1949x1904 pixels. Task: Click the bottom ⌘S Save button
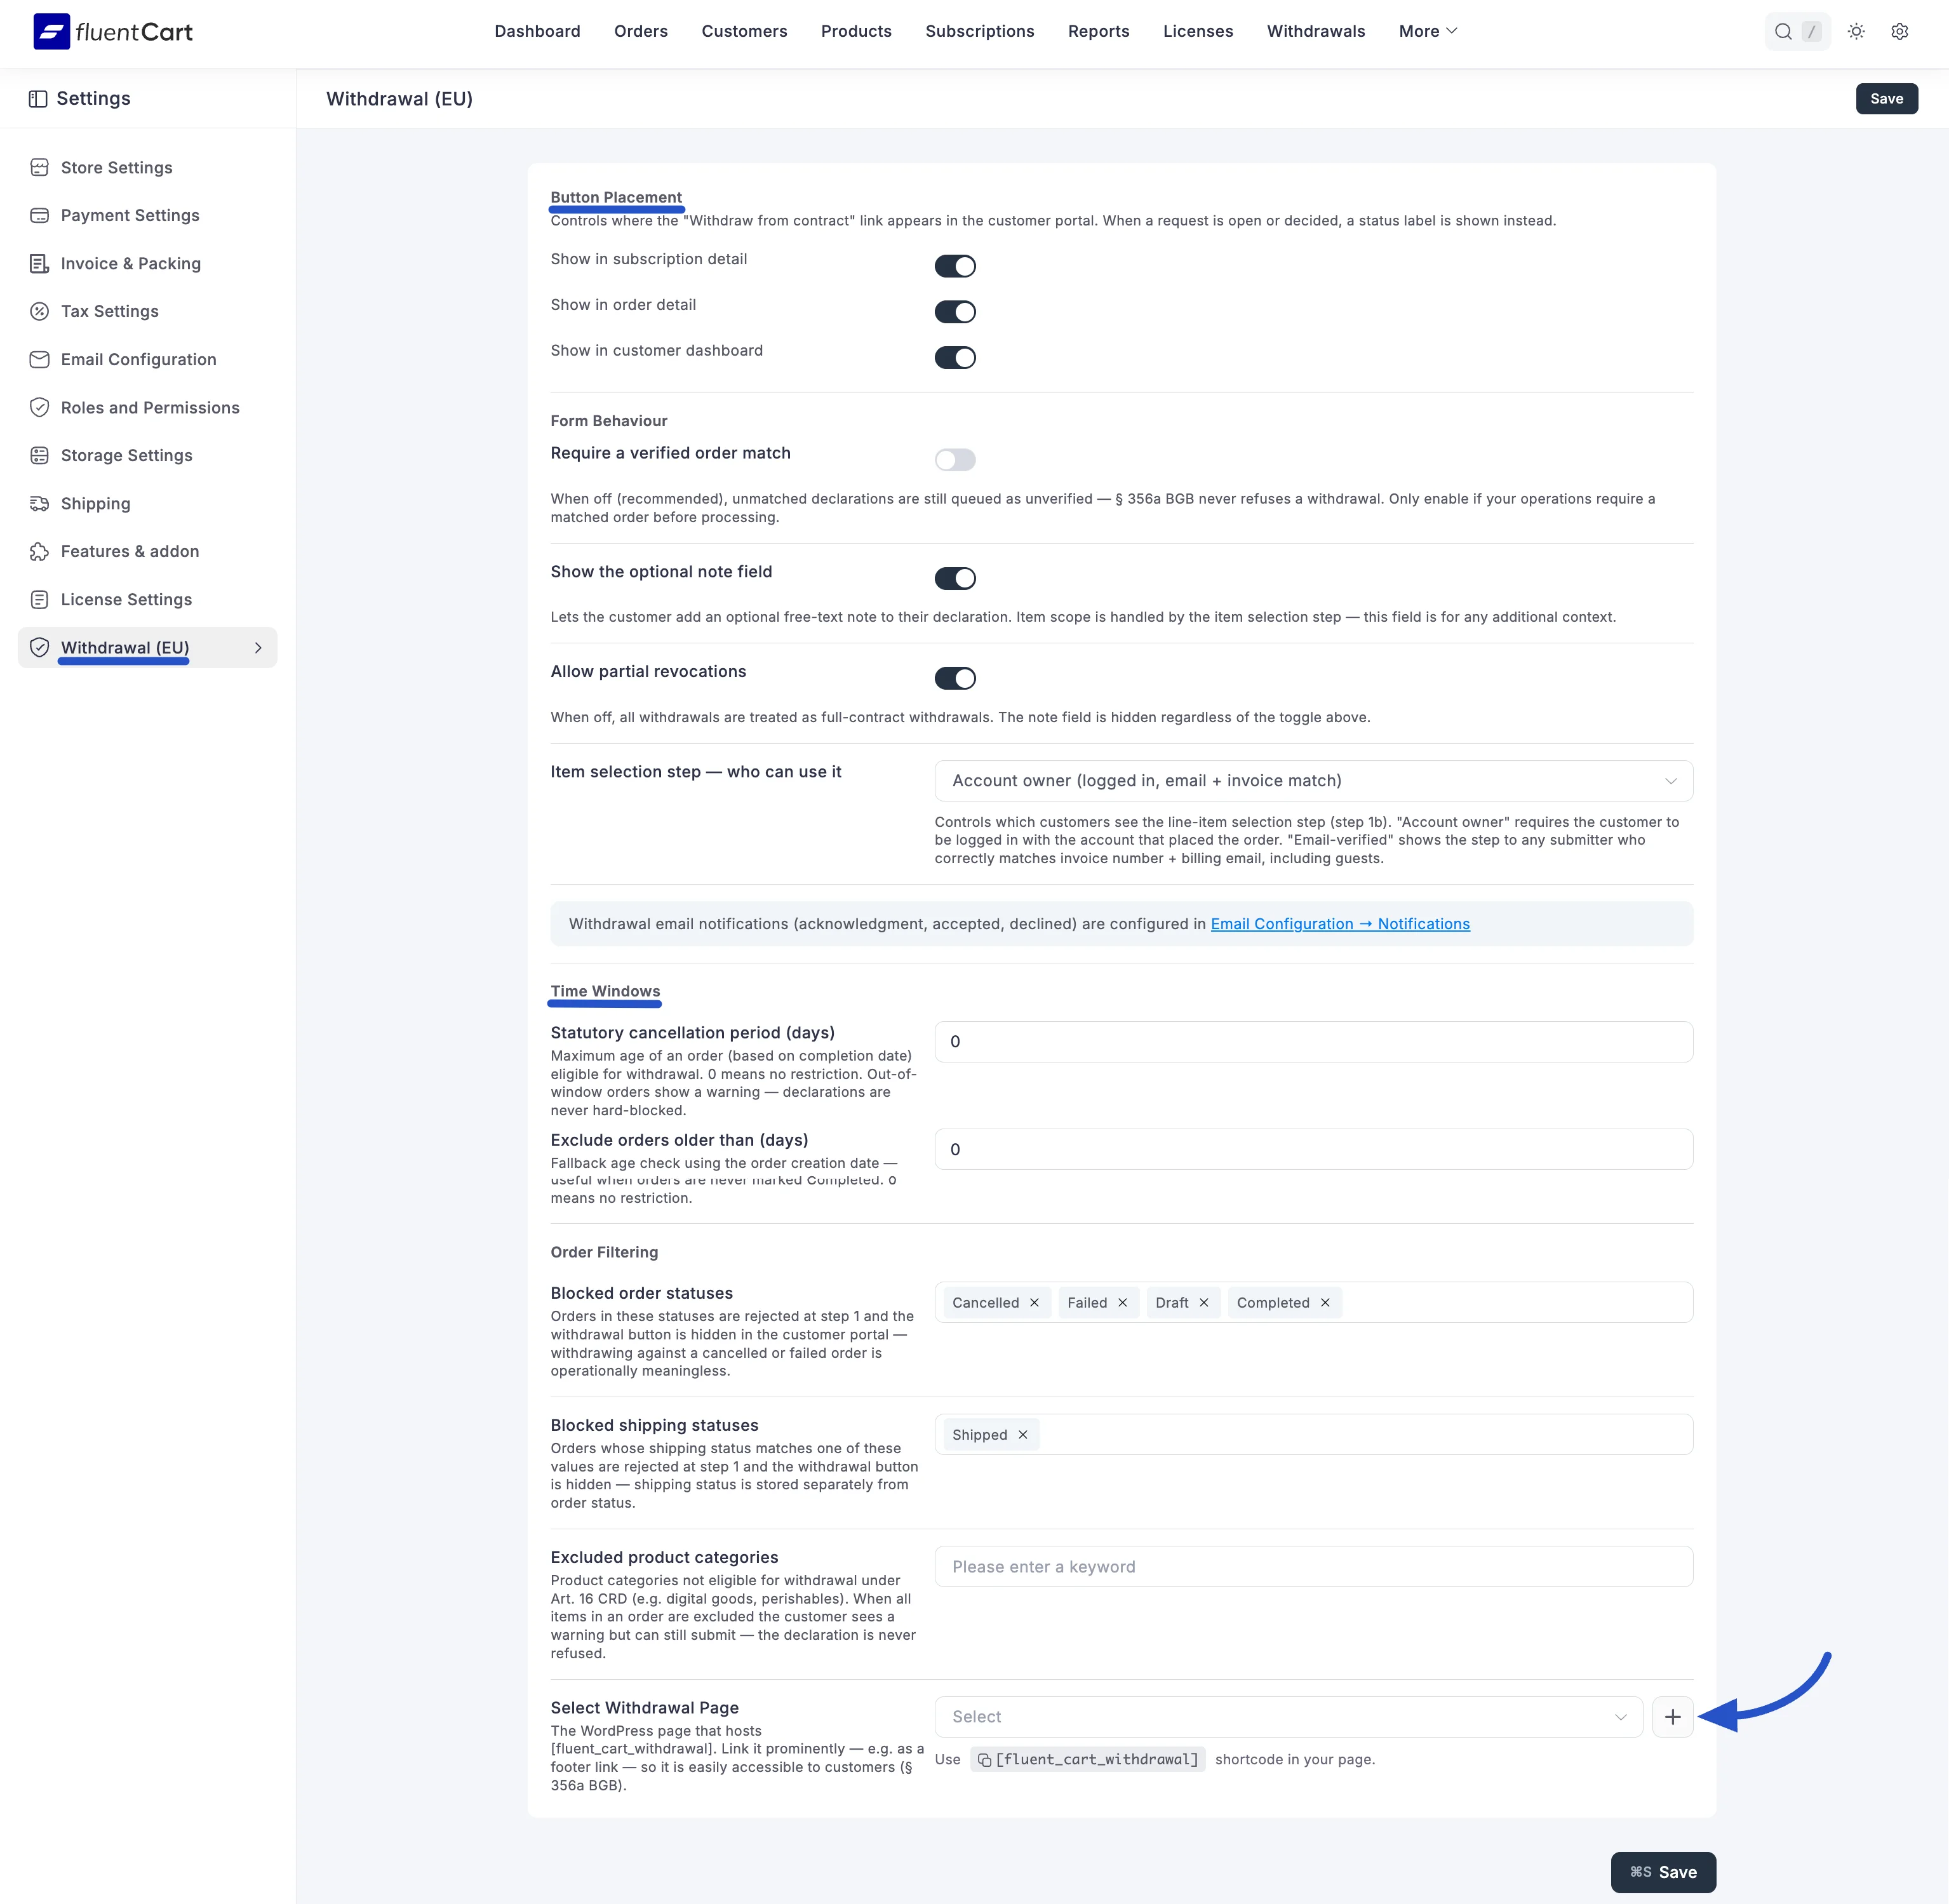click(1663, 1872)
